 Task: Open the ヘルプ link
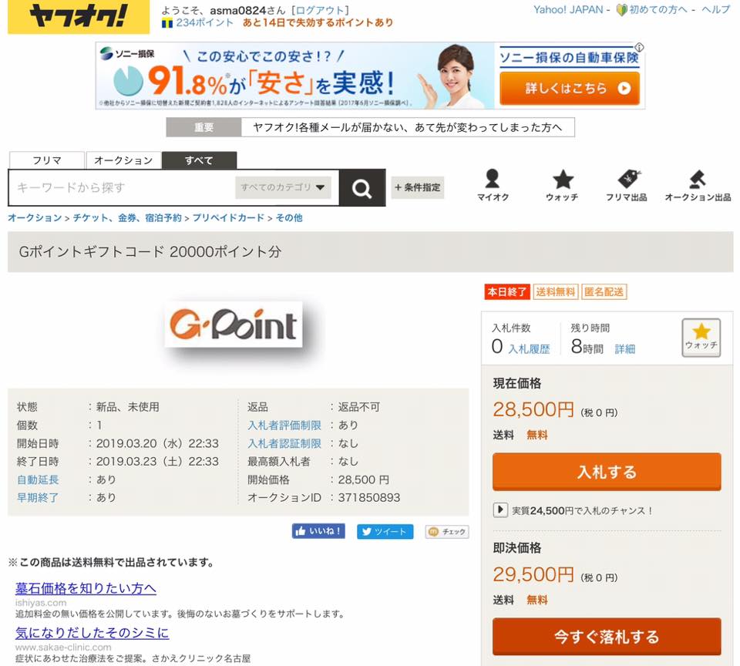click(715, 10)
